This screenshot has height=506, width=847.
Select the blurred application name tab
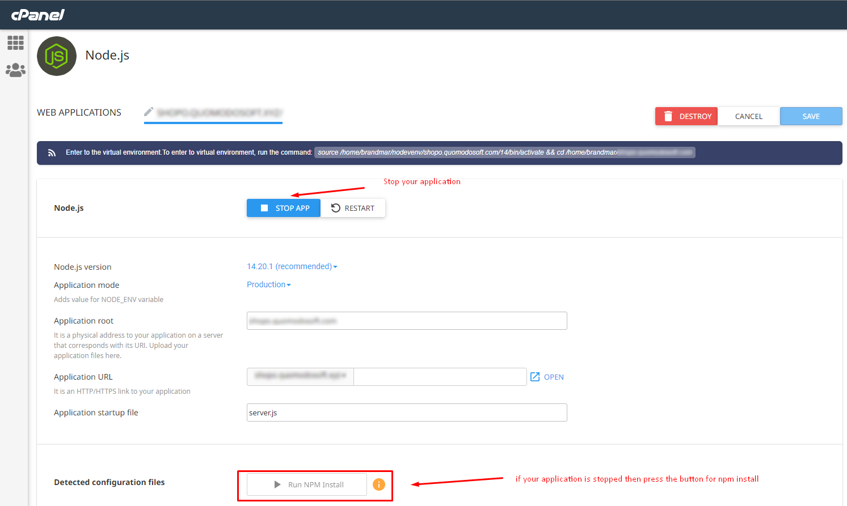219,113
